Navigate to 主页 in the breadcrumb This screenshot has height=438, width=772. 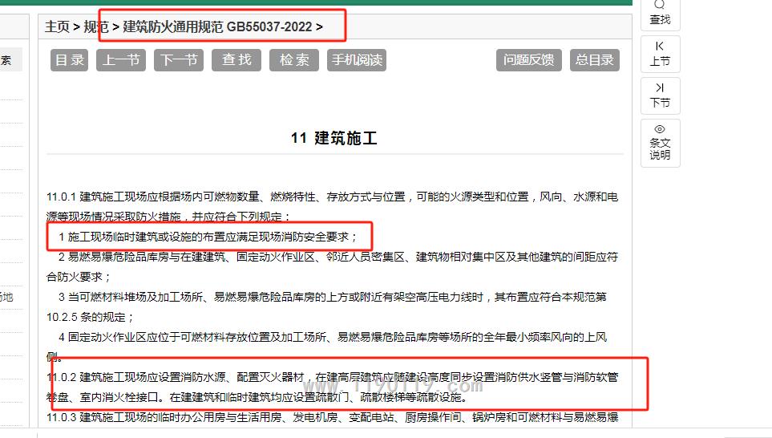[57, 27]
